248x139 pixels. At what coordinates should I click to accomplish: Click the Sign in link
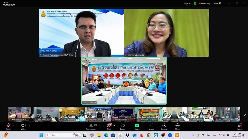point(187,3)
